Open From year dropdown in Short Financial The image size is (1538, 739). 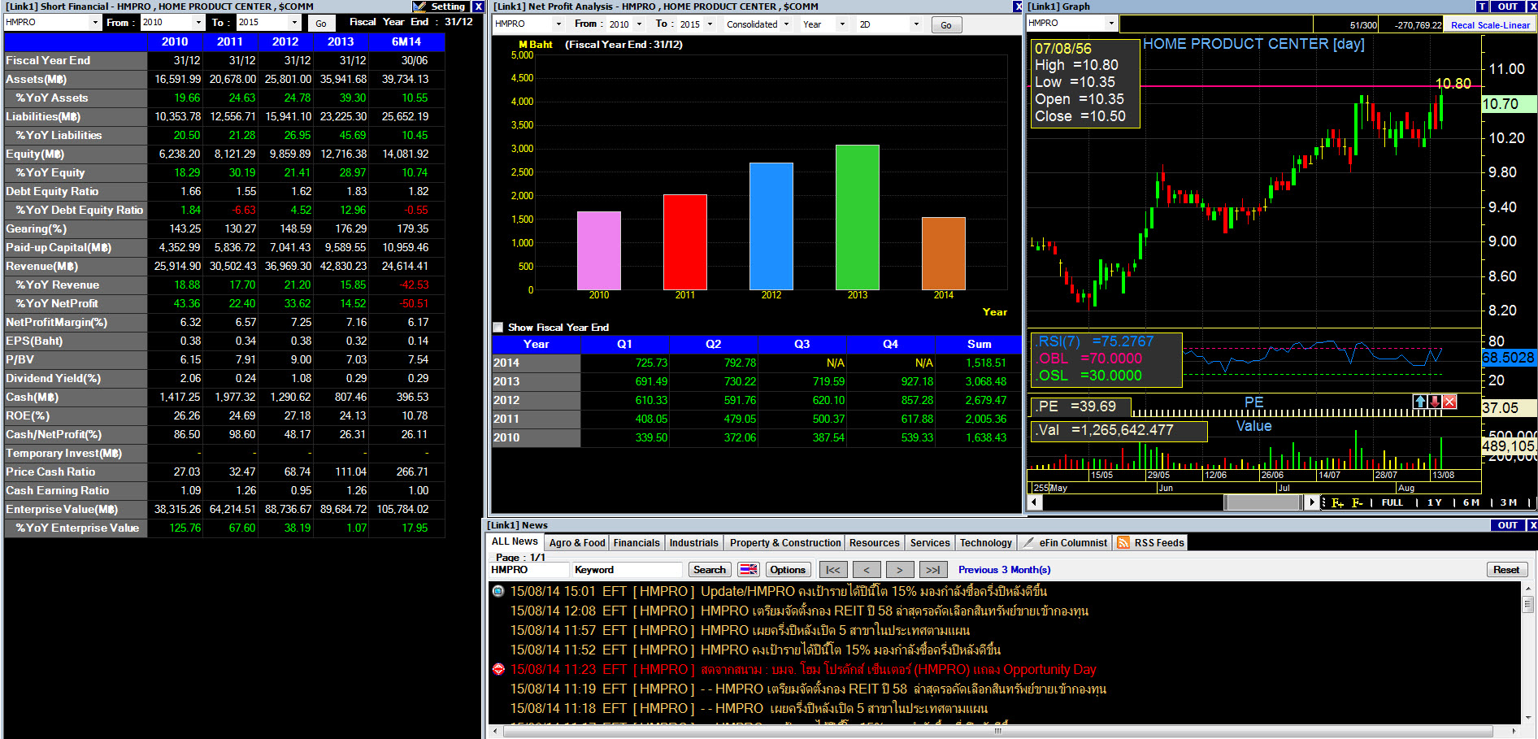[198, 23]
